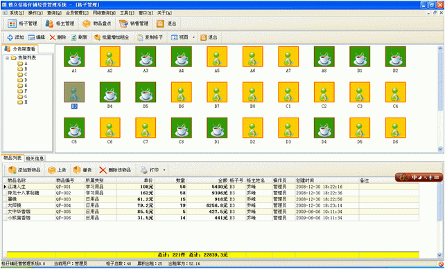Click scroll-up arrow of the grid panel

coord(440,48)
